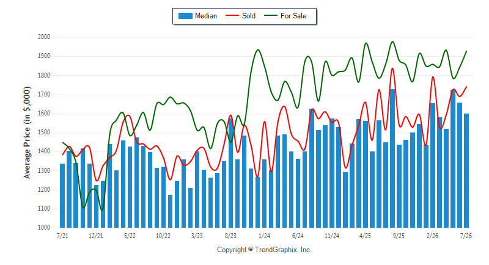Click the Average Price y-axis title
Screen dimensions: 489x265
pyautogui.click(x=27, y=132)
